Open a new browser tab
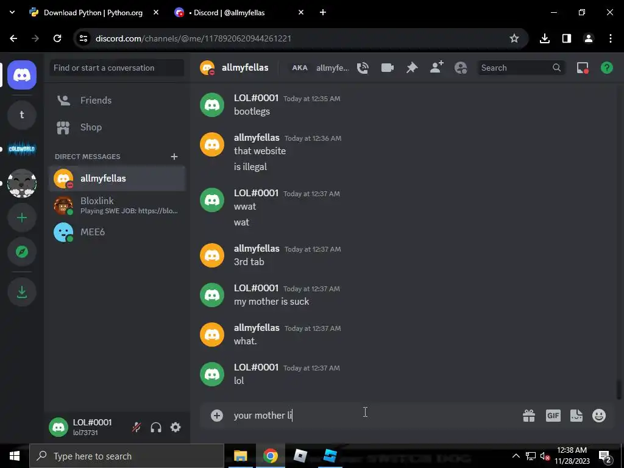624x468 pixels. pyautogui.click(x=323, y=12)
